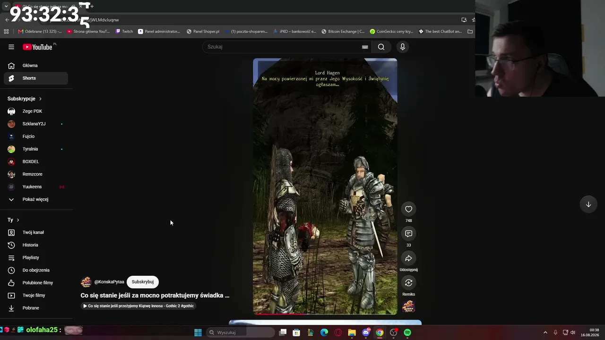Open File Explorer from the taskbar
Image resolution: width=605 pixels, height=340 pixels.
(x=352, y=332)
